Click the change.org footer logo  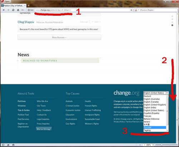click(x=126, y=93)
